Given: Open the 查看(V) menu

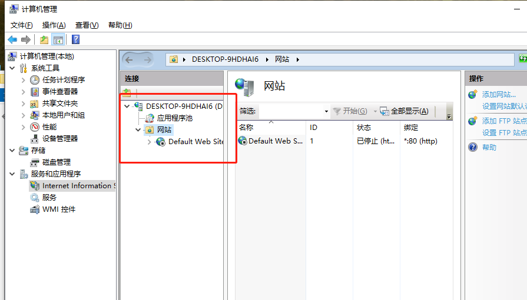Looking at the screenshot, I should [87, 25].
